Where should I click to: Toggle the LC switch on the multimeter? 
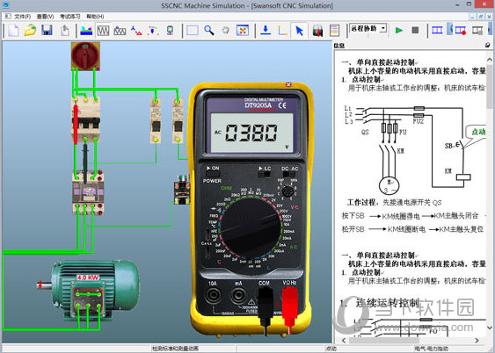(x=265, y=174)
